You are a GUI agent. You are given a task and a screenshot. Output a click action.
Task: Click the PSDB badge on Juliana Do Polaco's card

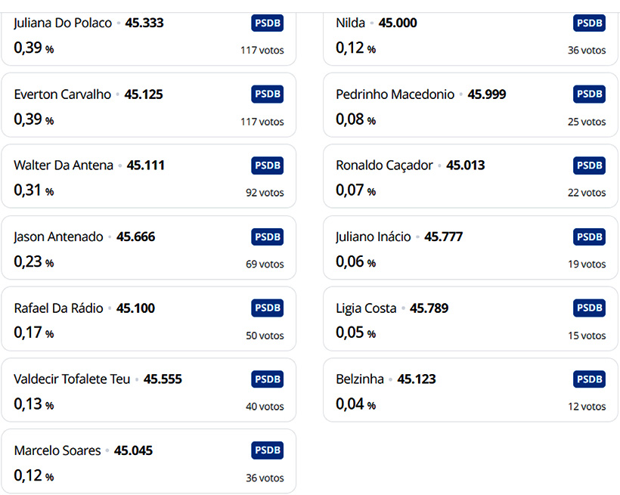pyautogui.click(x=268, y=23)
